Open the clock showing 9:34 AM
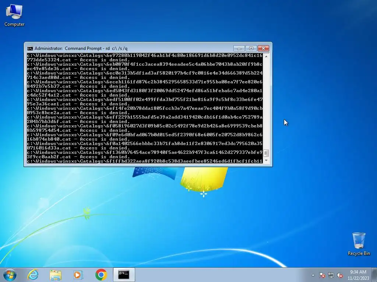 pos(358,275)
